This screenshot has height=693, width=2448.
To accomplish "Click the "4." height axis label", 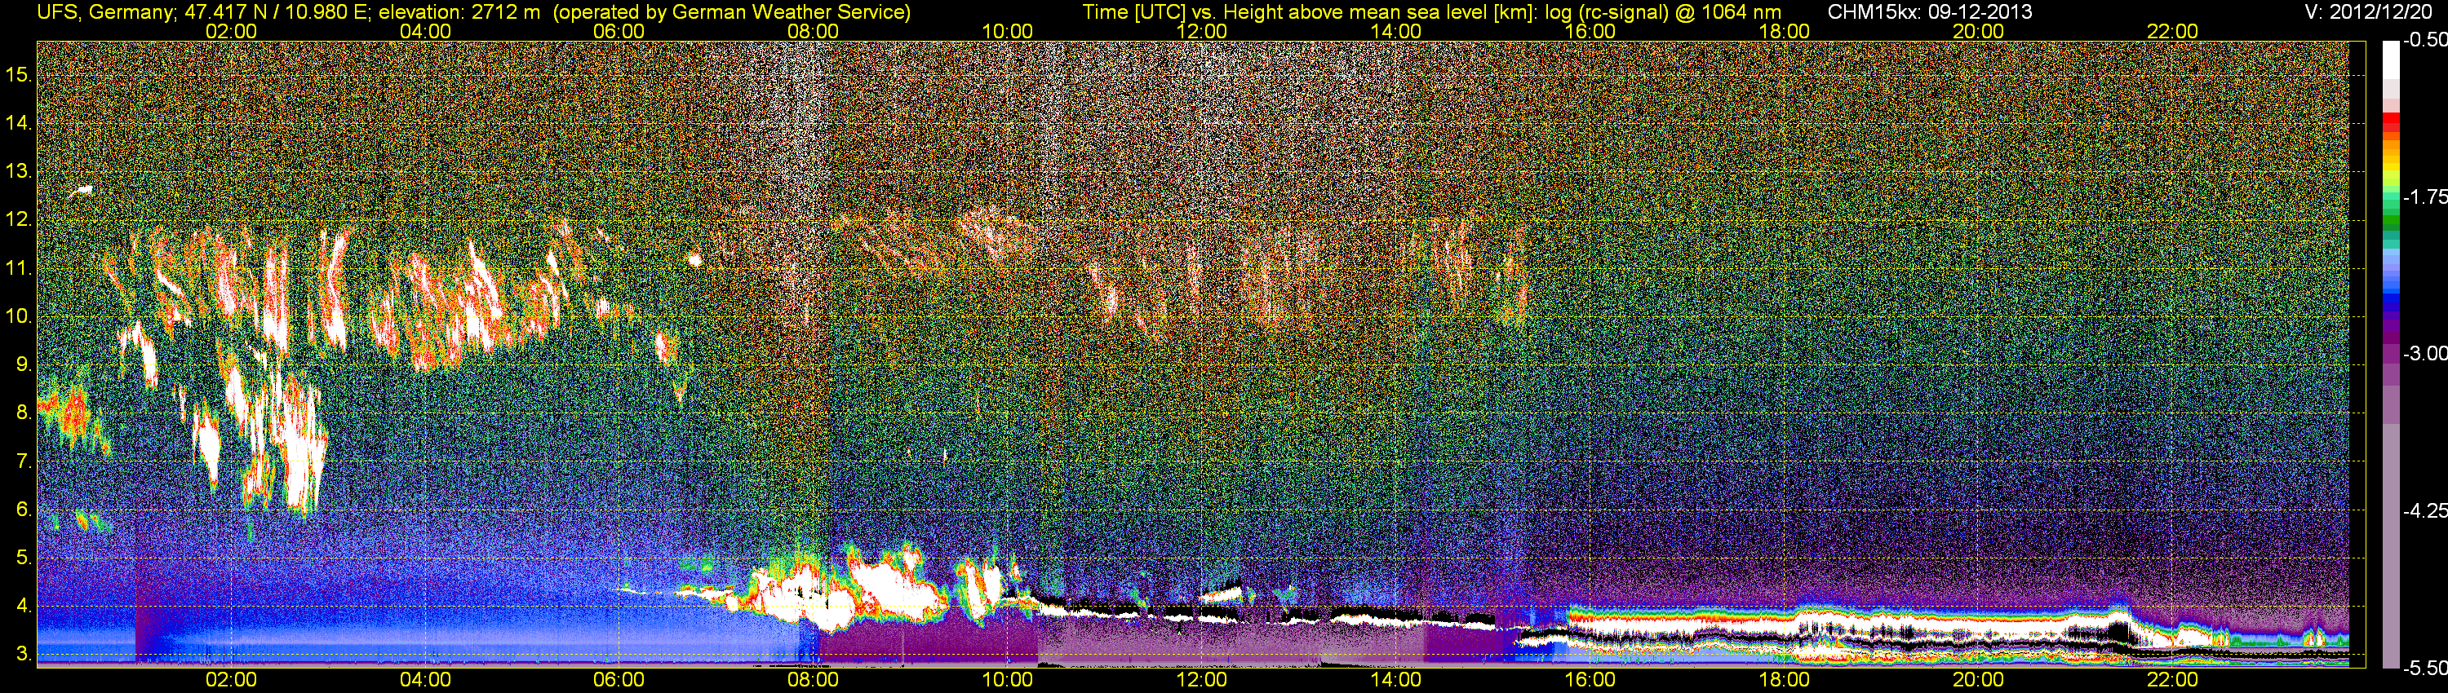I will point(24,607).
